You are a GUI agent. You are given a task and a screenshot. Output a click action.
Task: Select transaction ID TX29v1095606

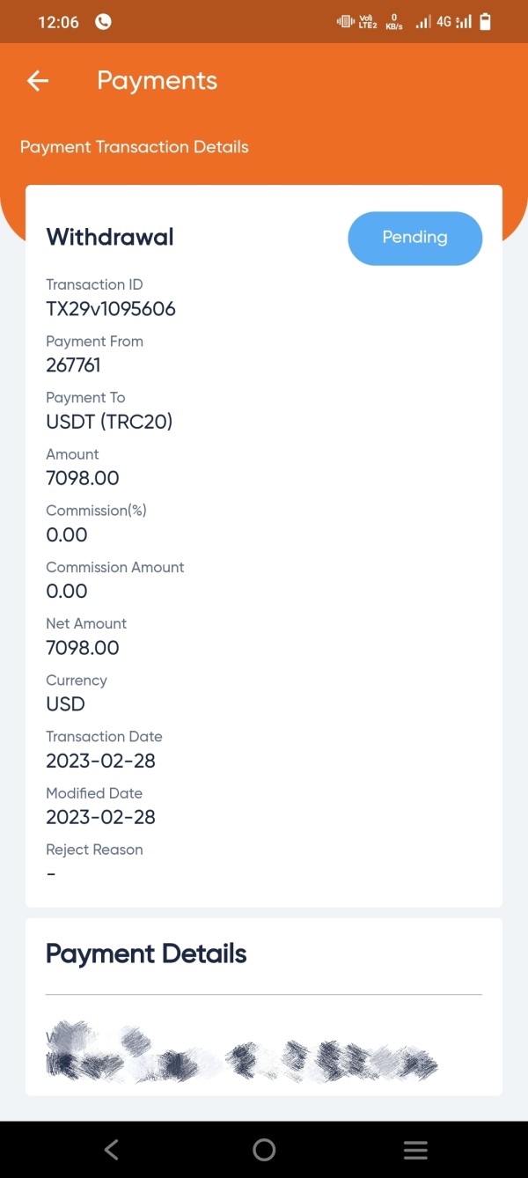(111, 309)
